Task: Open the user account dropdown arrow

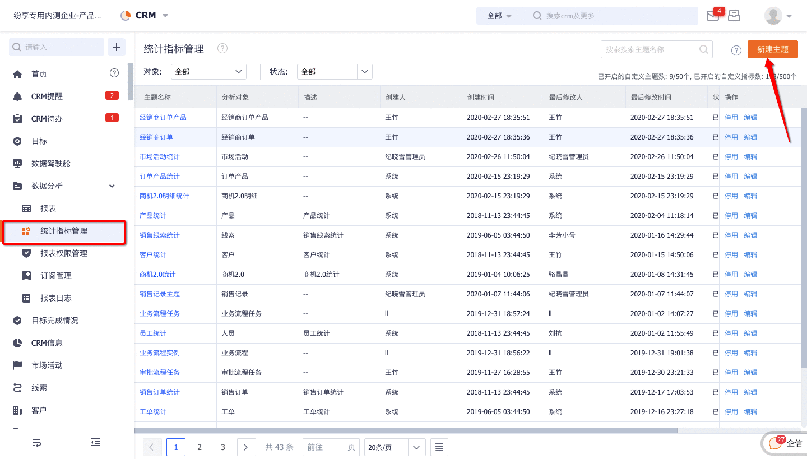Action: coord(789,16)
